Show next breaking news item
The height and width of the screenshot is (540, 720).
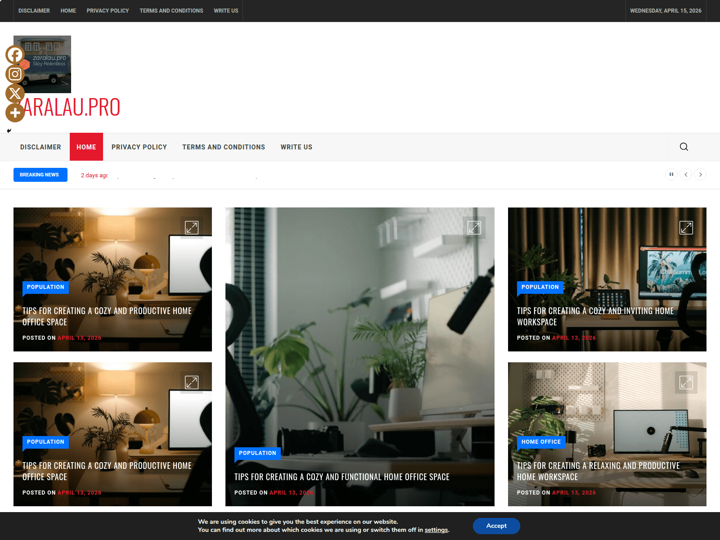[700, 175]
